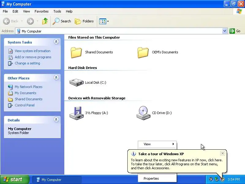Viewport: 245px width, 184px height.
Task: Close the Windows XP tour balloon
Action: (x=223, y=153)
